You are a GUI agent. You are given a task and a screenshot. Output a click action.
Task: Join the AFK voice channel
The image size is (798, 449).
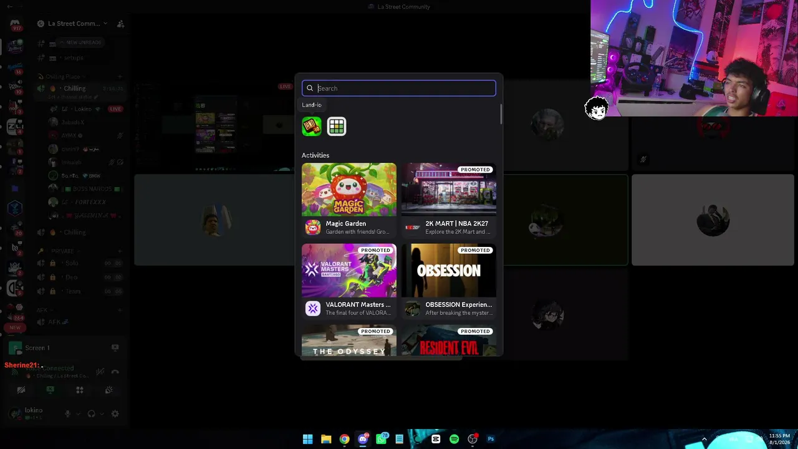pyautogui.click(x=80, y=322)
